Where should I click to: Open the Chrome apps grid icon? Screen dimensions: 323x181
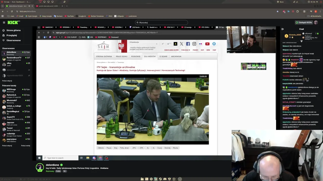[x=3, y=16]
